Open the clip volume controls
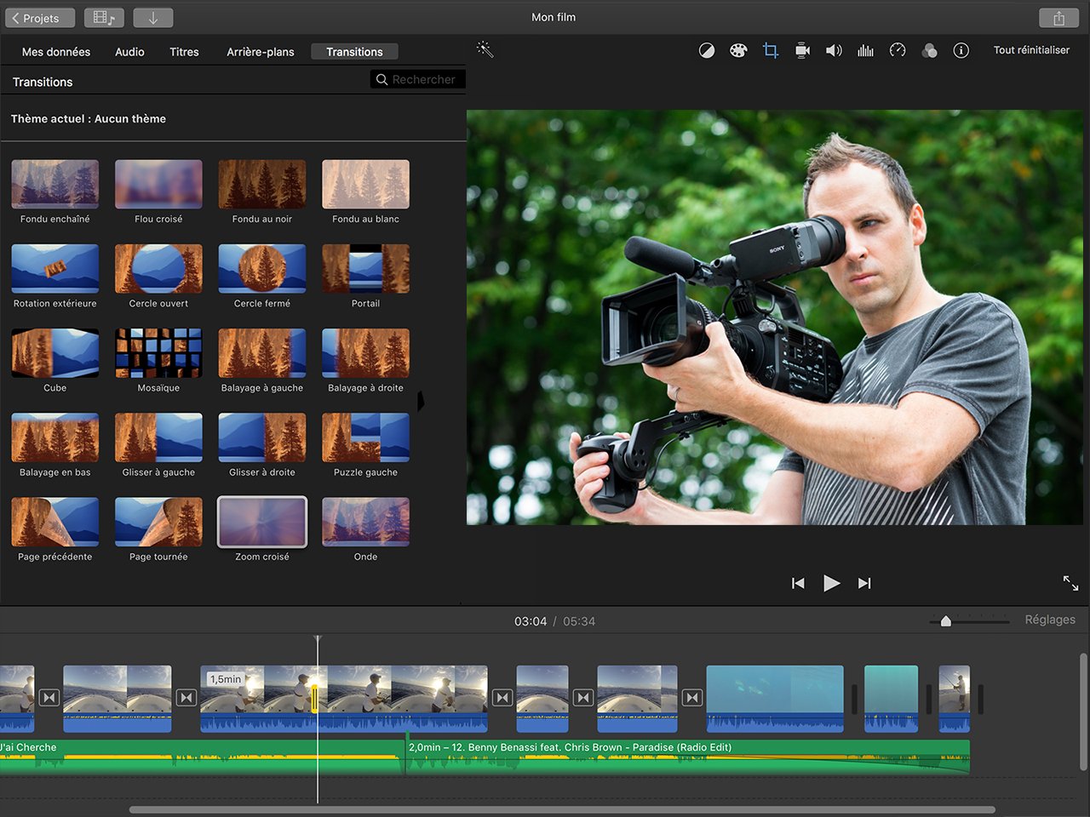1090x817 pixels. 834,49
